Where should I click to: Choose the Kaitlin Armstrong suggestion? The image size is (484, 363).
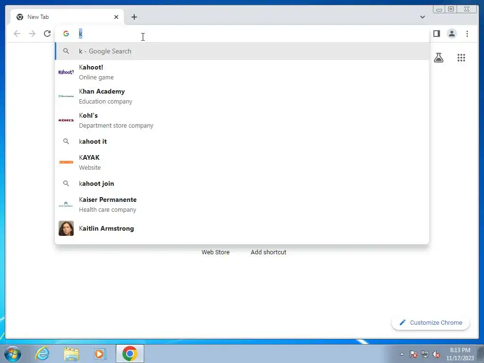click(242, 228)
